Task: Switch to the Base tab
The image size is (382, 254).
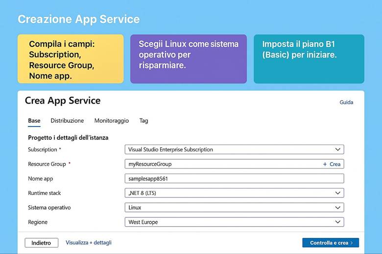Action: coord(34,121)
